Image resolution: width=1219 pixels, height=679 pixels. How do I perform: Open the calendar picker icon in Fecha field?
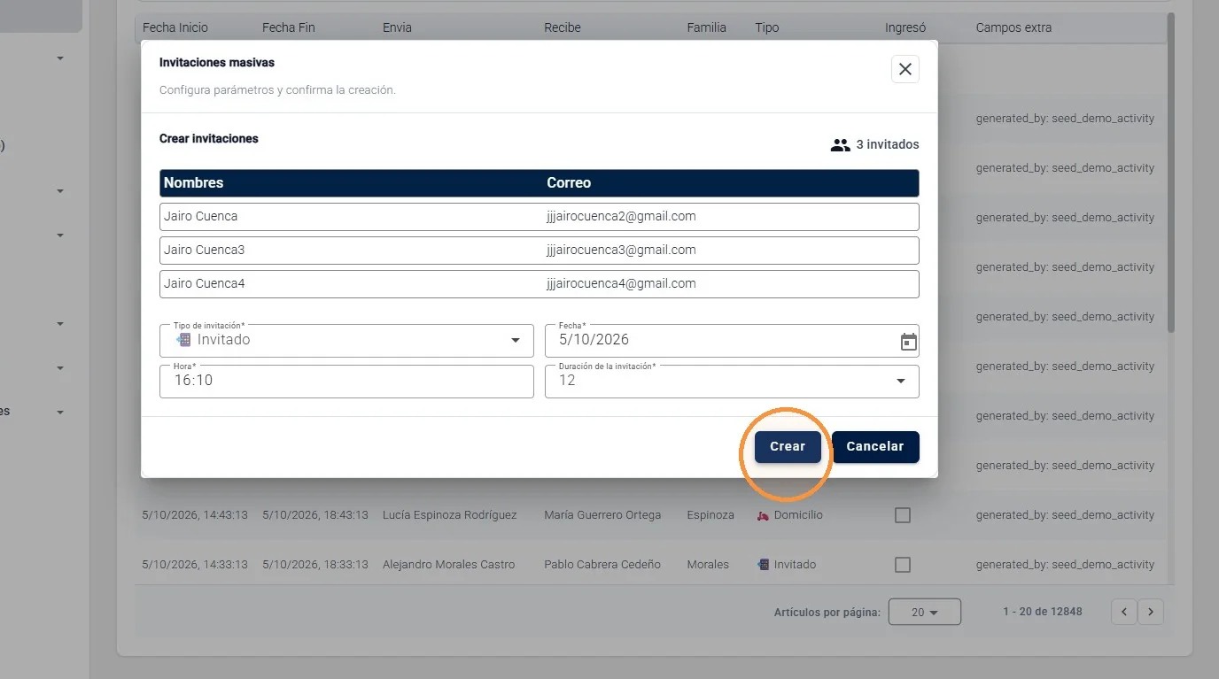point(908,342)
